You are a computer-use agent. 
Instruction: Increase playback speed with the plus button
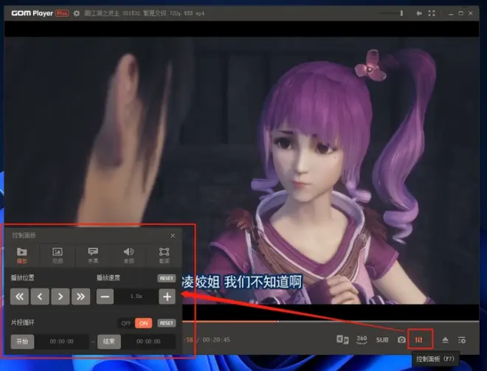(x=167, y=297)
